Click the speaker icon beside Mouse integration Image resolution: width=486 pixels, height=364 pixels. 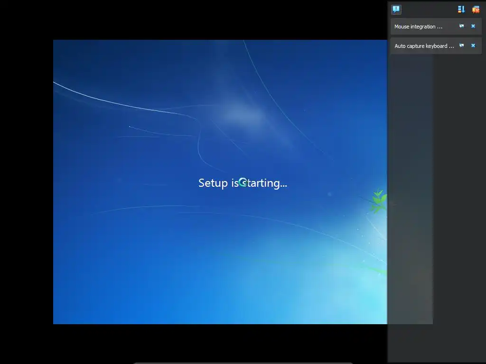coord(461,27)
